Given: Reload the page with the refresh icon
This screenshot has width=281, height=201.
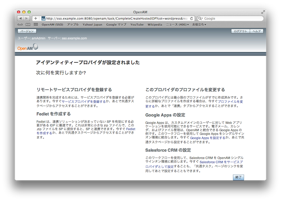Looking at the screenshot, I should pos(191,18).
